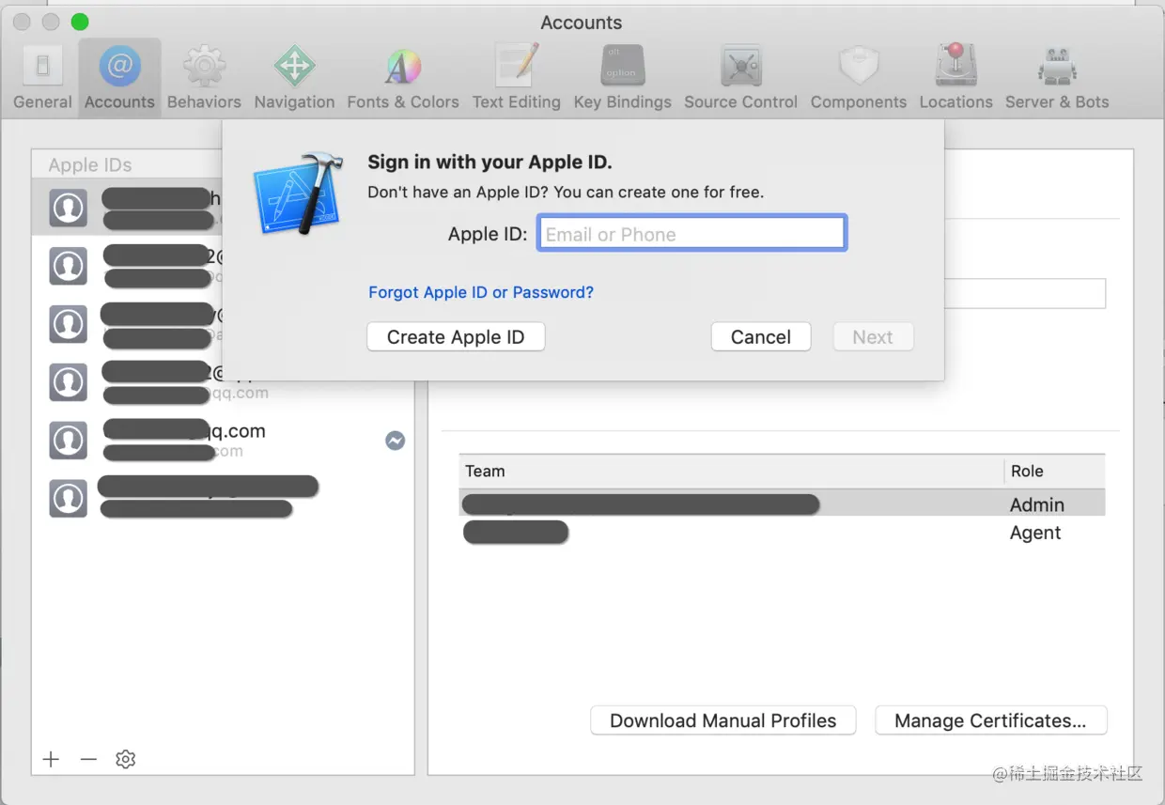This screenshot has width=1165, height=805.
Task: Click the Xcode hammer icon in dialog
Action: click(298, 194)
